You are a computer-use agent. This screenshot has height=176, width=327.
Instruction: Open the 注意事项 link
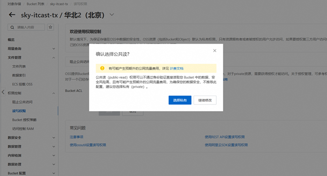[x=76, y=137]
